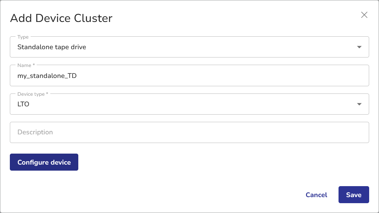The image size is (379, 213).
Task: Click blank space inside Device type box
Action: pyautogui.click(x=189, y=104)
